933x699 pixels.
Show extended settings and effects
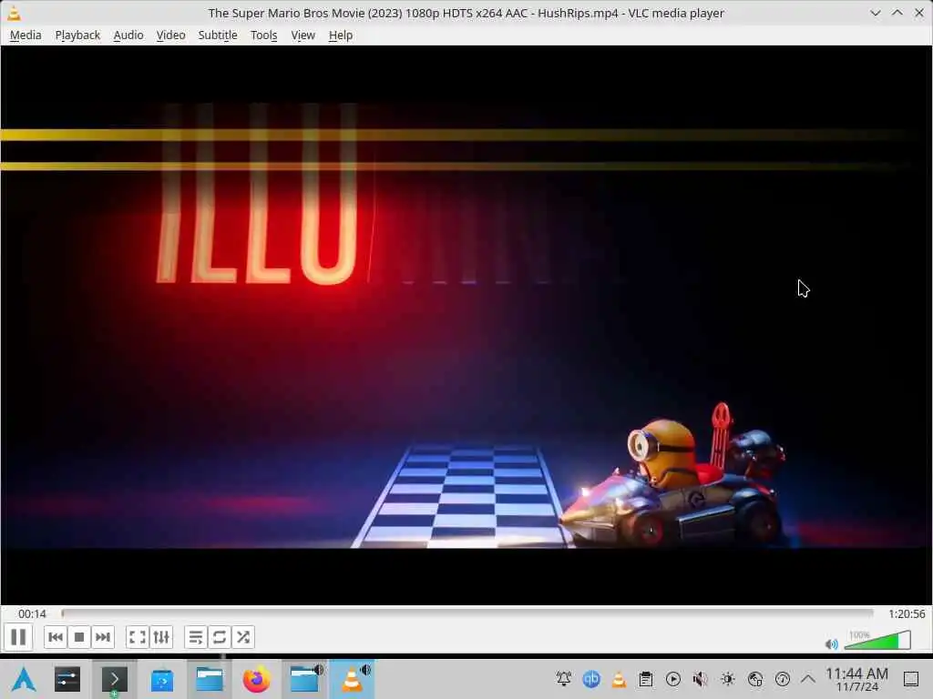point(161,637)
